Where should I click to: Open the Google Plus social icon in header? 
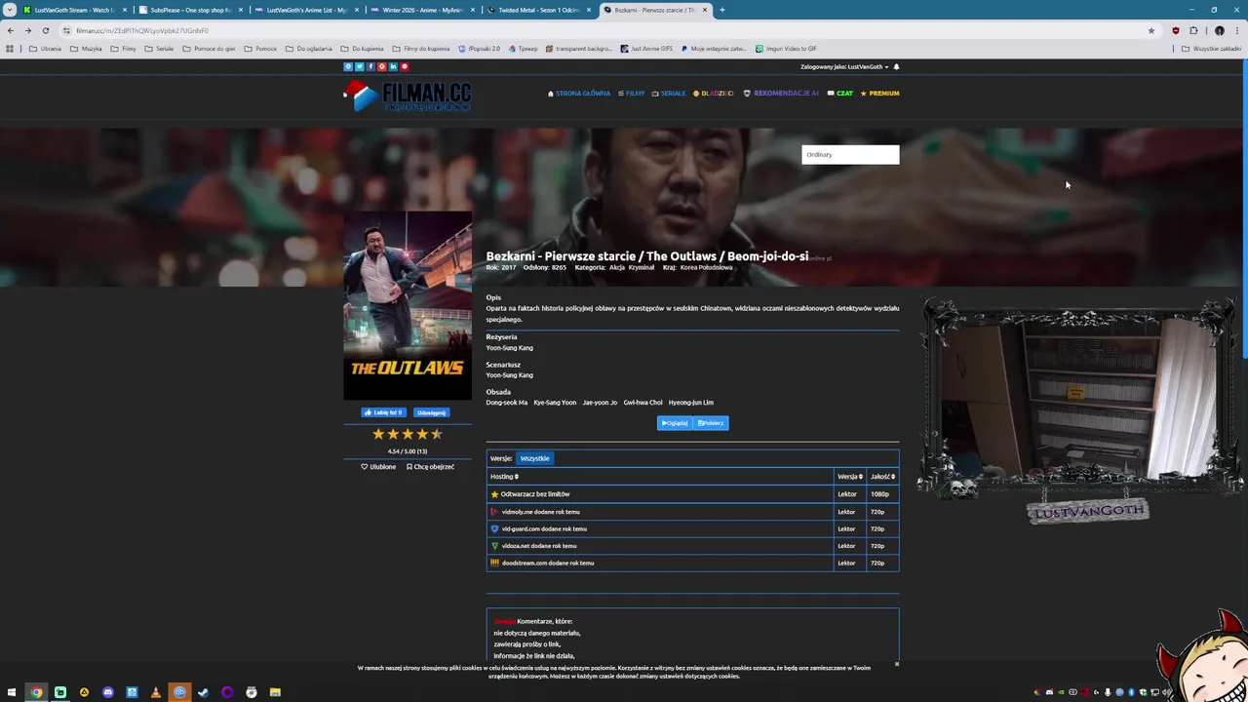coord(381,66)
